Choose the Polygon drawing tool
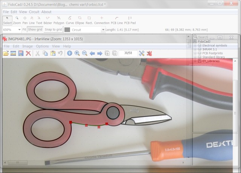Image resolution: width=241 pixels, height=173 pixels. [58, 20]
